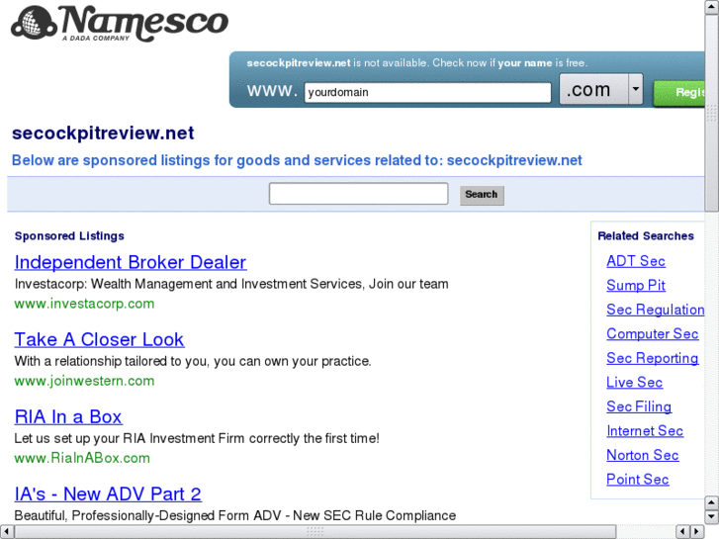Click the Search button
This screenshot has width=719, height=539.
click(x=482, y=195)
